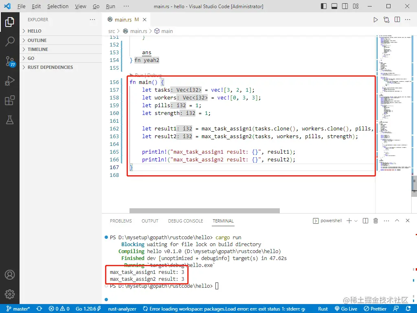Click the powershell terminal label
417x313 pixels.
coord(327,220)
